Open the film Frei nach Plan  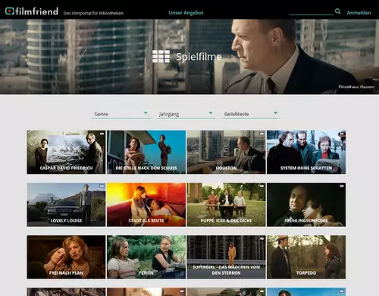pyautogui.click(x=66, y=257)
